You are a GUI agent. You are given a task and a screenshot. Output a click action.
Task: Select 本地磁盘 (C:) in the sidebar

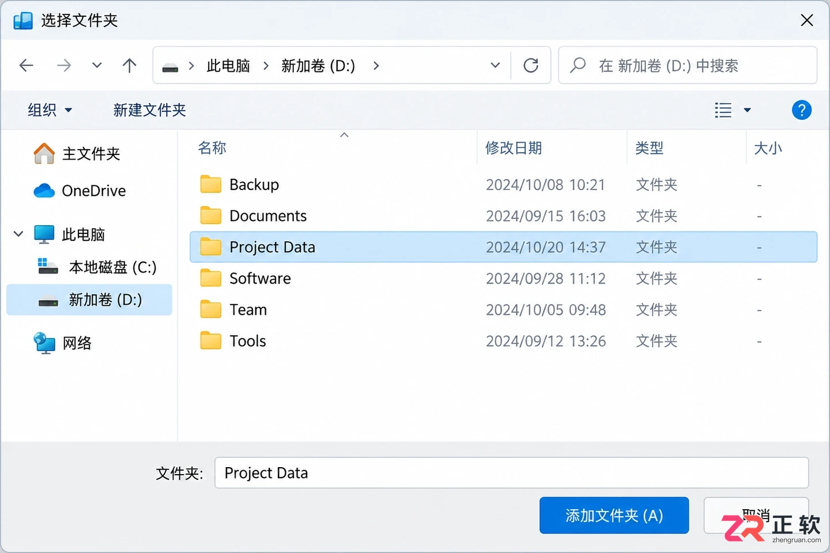[x=97, y=267]
